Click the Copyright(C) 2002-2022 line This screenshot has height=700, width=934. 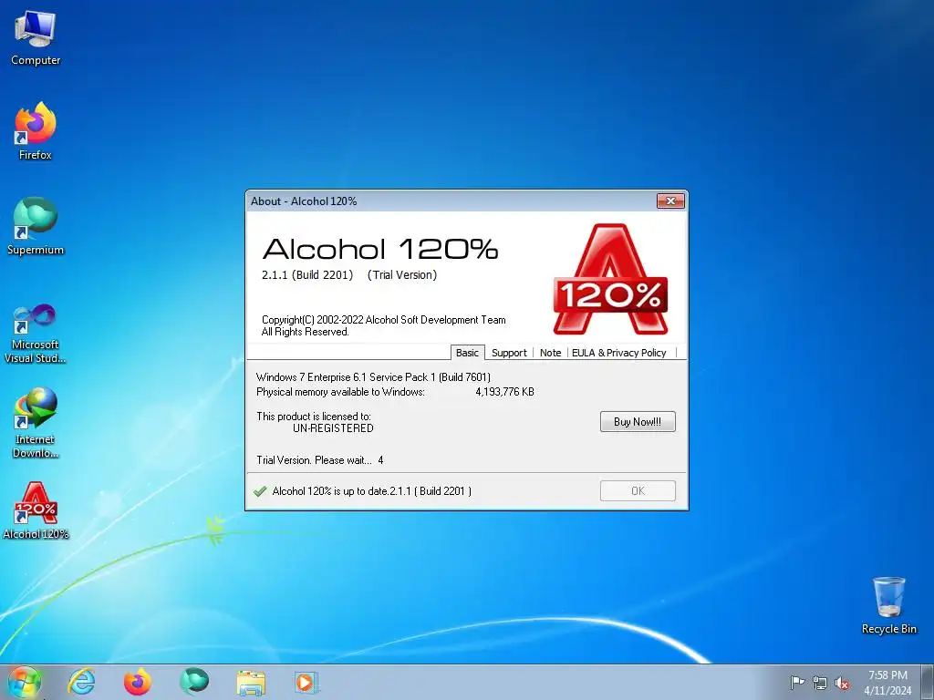tap(384, 320)
